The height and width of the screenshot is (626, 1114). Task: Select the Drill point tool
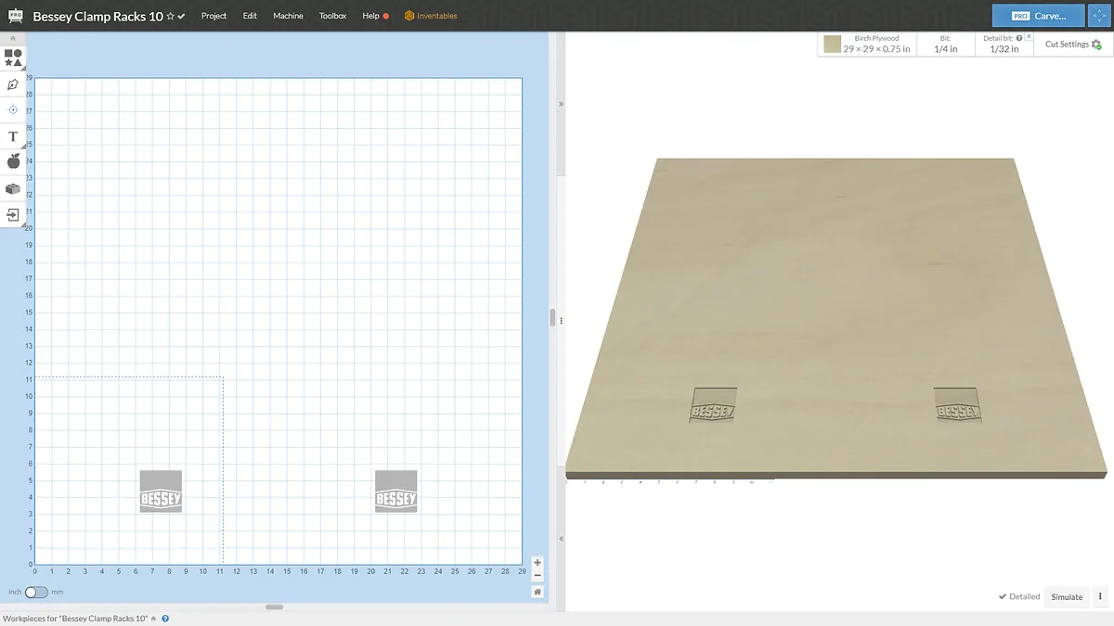[13, 109]
